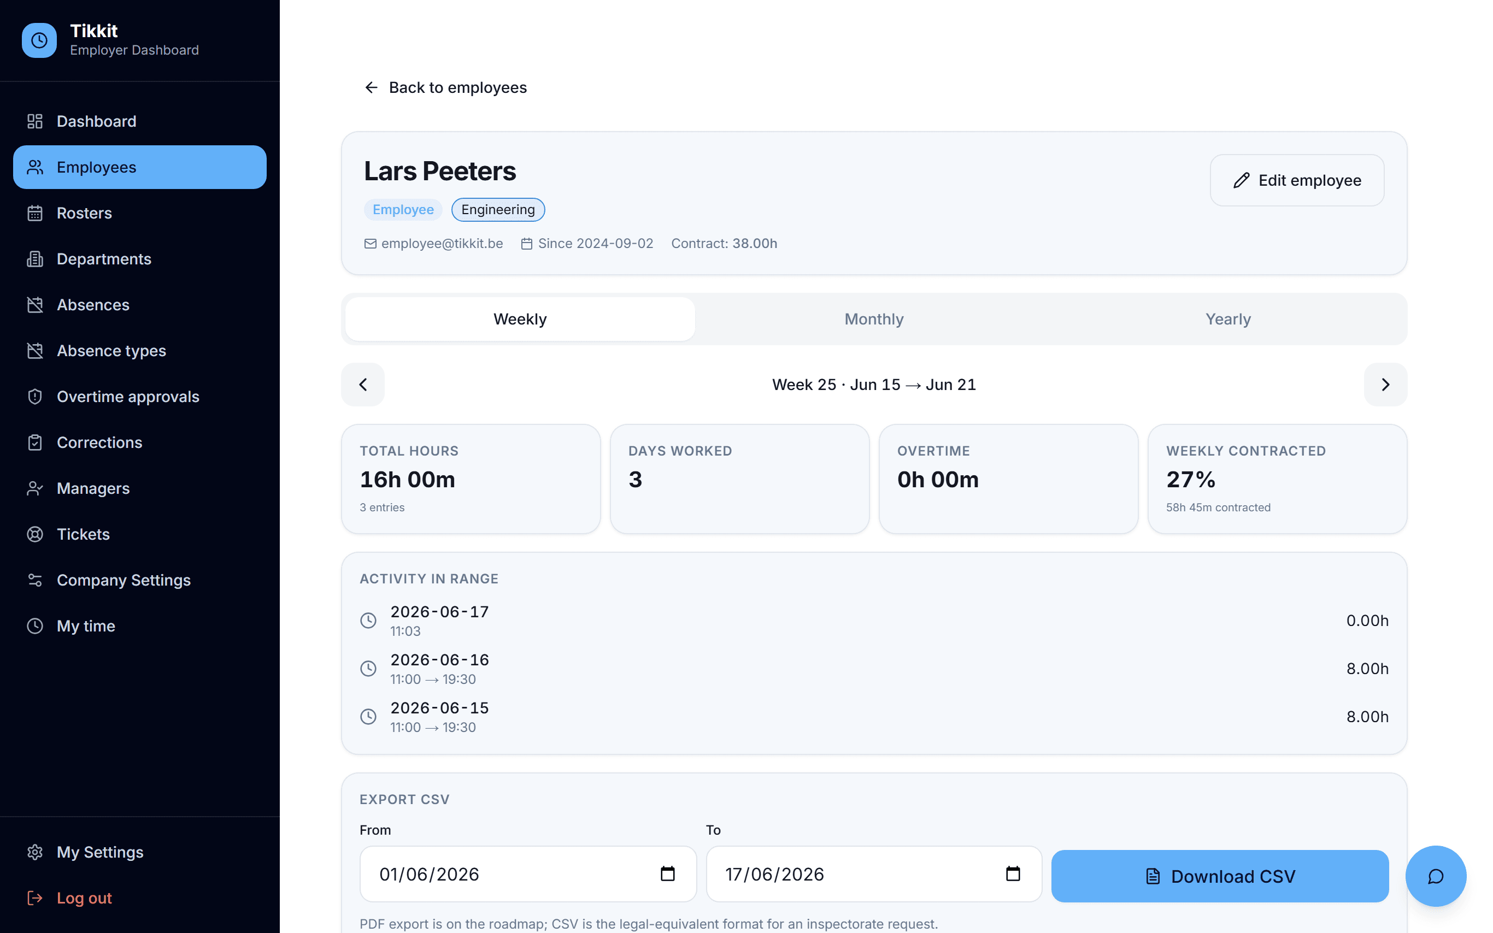Open Overtime approvals
The height and width of the screenshot is (933, 1493).
tap(139, 397)
